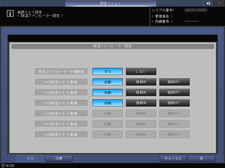Click the トレイ8除湿ファンヒーター制御 label
This screenshot has width=225, height=168.
click(61, 134)
